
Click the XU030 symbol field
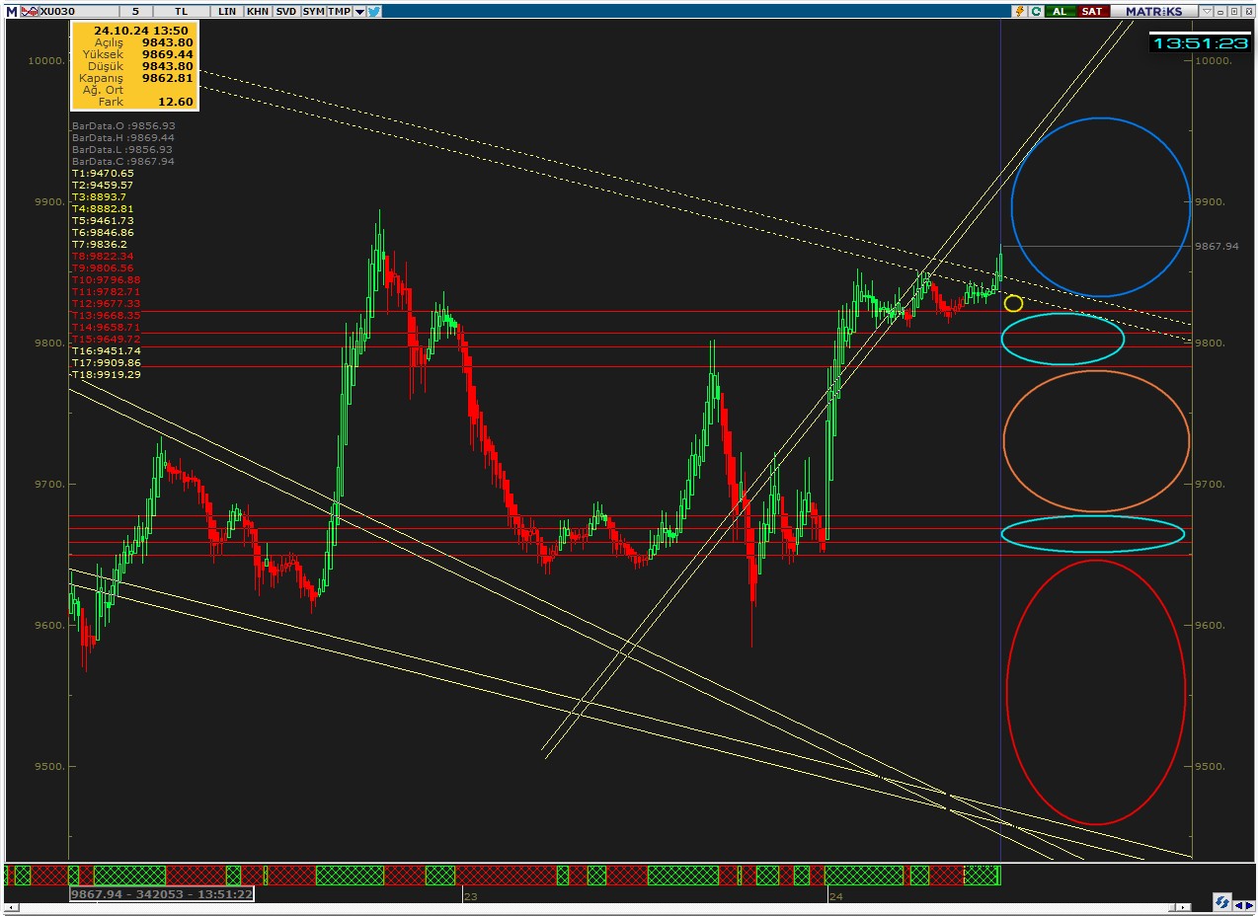79,11
